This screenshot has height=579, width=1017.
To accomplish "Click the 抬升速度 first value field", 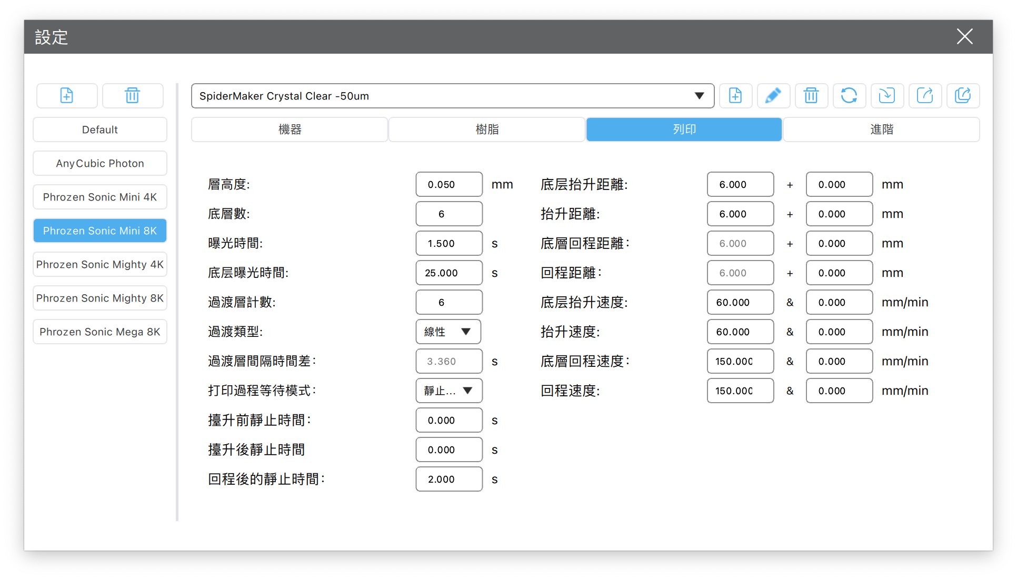I will (740, 332).
